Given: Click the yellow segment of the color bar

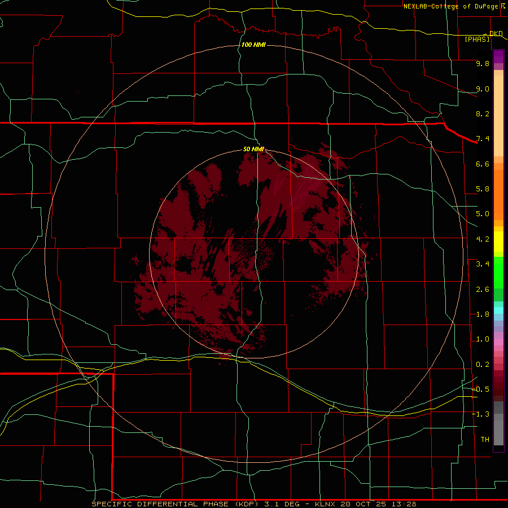Looking at the screenshot, I should (x=498, y=242).
